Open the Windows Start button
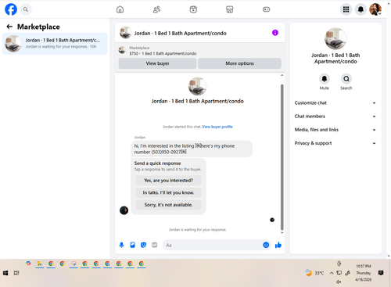 coord(5,273)
